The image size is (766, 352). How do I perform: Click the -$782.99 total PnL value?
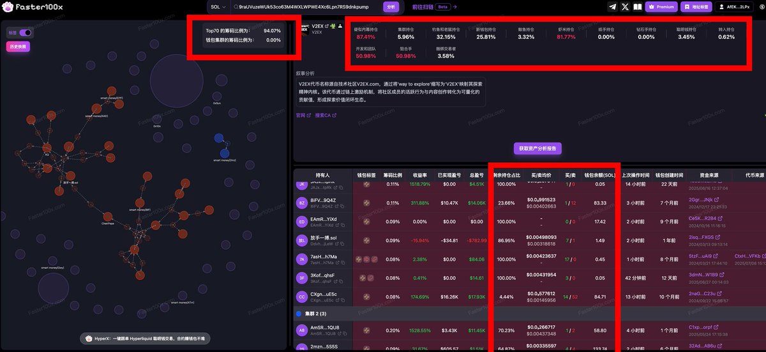tap(476, 240)
